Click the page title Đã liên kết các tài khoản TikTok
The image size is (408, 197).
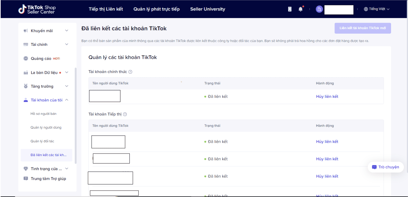click(124, 28)
